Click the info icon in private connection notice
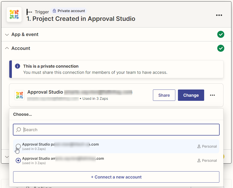233x188 pixels. (17, 66)
